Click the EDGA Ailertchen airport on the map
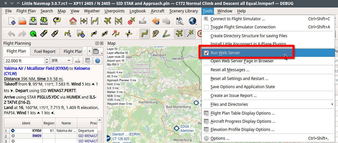 tap(177, 128)
